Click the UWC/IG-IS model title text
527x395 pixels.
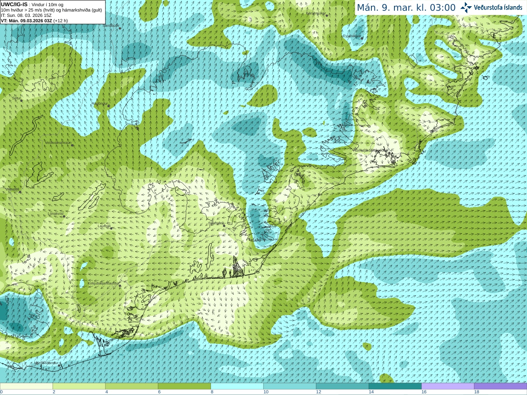tap(14, 5)
